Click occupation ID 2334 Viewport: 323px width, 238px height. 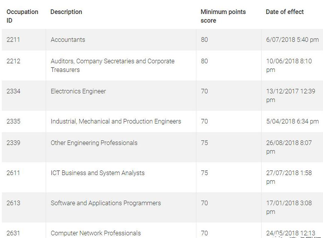click(13, 91)
